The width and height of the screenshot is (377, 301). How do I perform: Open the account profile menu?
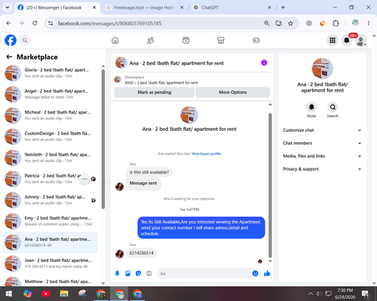click(x=361, y=41)
